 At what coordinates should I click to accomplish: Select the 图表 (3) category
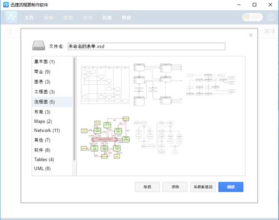[x=52, y=82]
